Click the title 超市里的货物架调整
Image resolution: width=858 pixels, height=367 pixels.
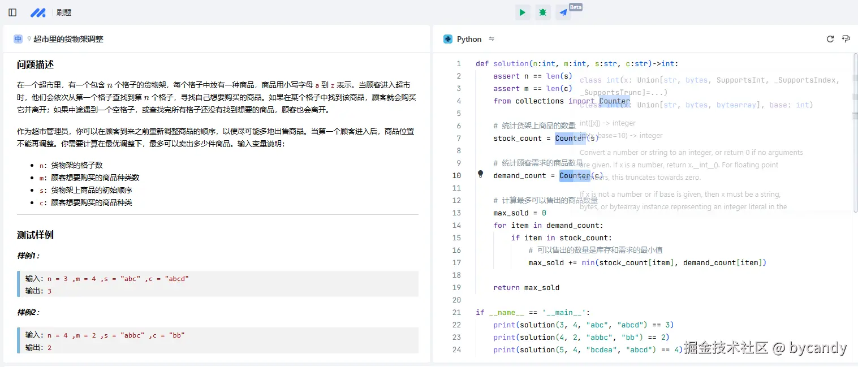(68, 39)
